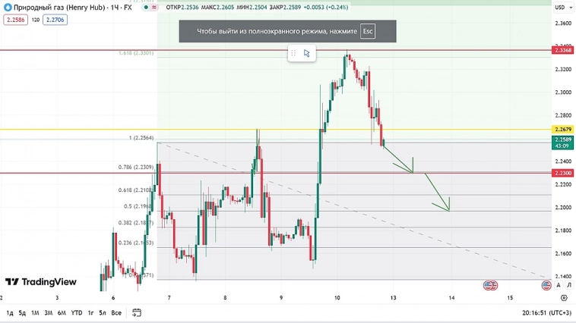Click the Fibonacci 0.786 (2.2309) level label
This screenshot has height=323, width=576.
click(135, 167)
